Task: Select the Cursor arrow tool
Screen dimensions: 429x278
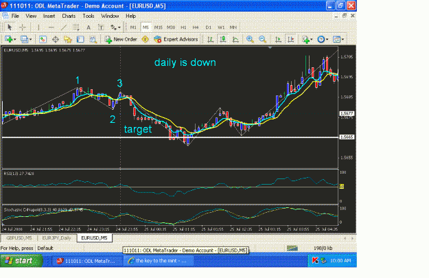Action: (x=10, y=27)
